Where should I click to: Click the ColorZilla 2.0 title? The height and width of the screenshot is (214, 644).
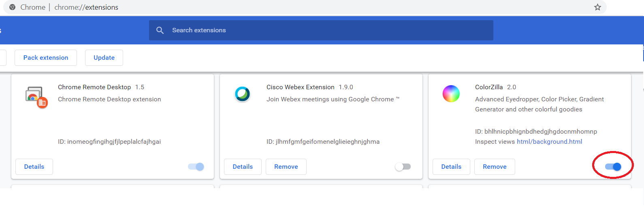tap(495, 87)
